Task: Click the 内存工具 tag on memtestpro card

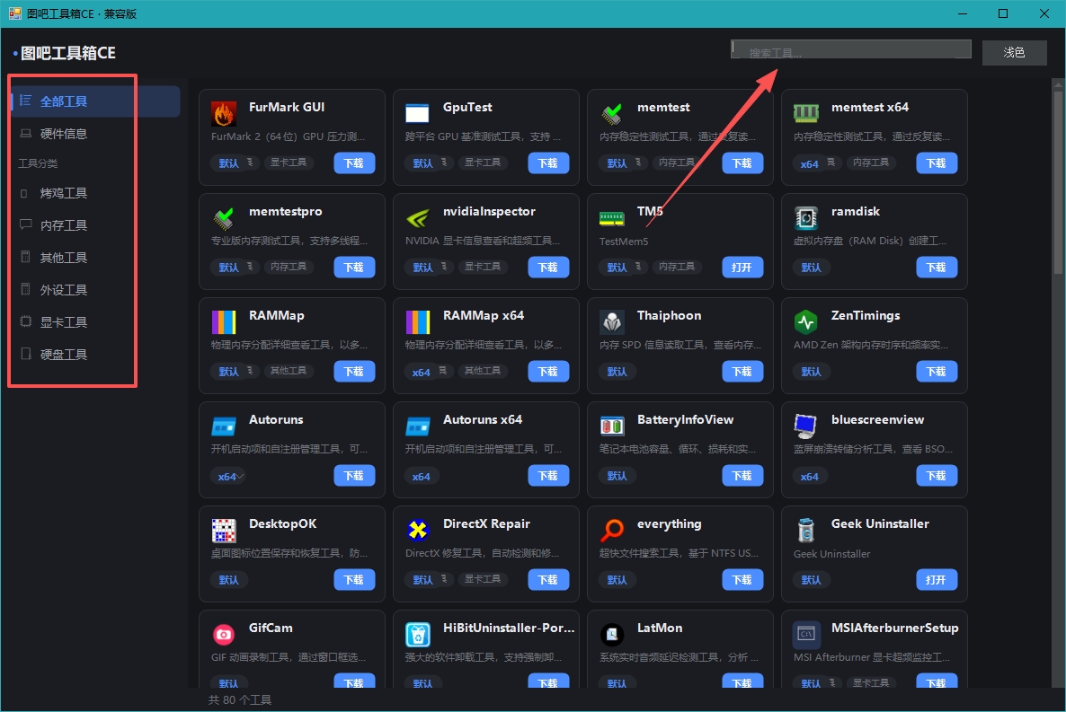Action: click(x=289, y=267)
